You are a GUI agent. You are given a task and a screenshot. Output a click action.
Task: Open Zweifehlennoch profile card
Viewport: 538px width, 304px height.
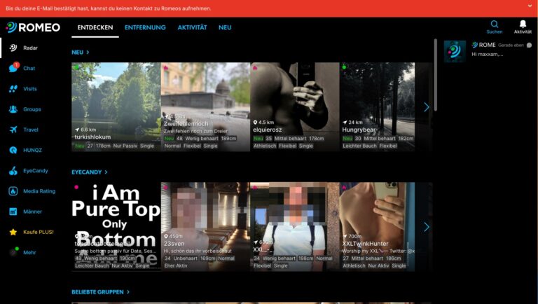click(x=205, y=106)
